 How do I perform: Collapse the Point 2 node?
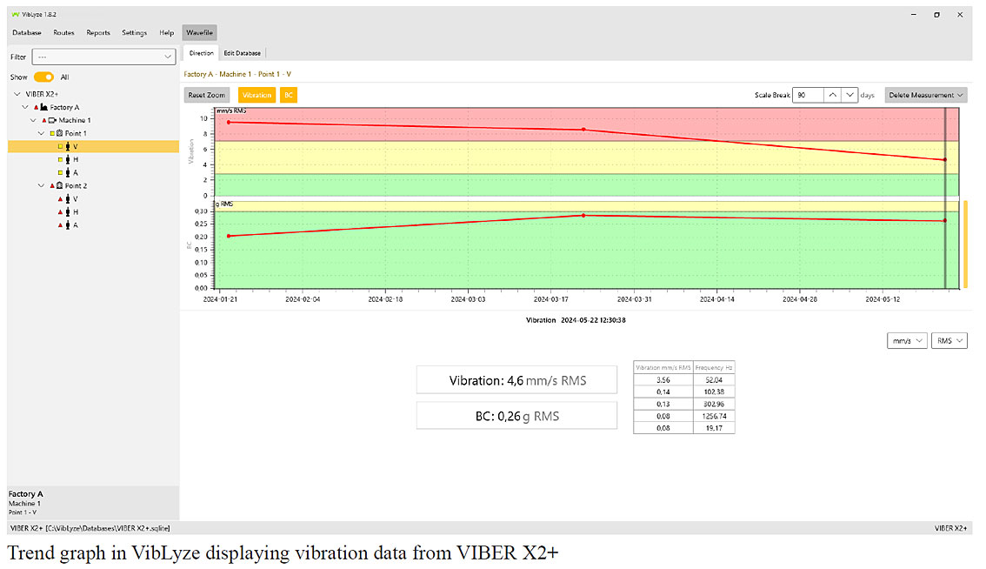click(42, 185)
